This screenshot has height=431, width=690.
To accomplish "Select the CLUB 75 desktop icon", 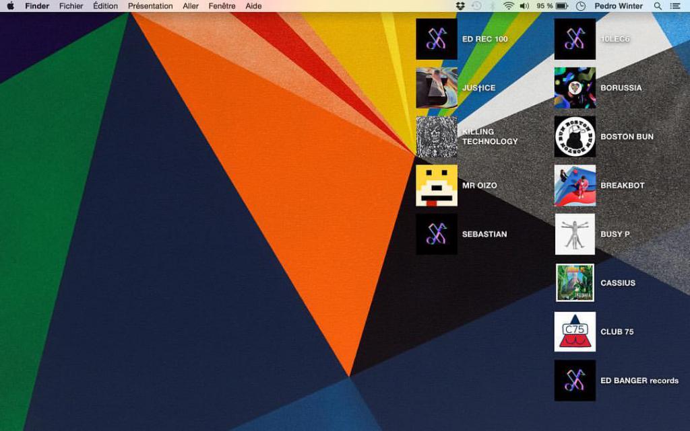I will (575, 331).
